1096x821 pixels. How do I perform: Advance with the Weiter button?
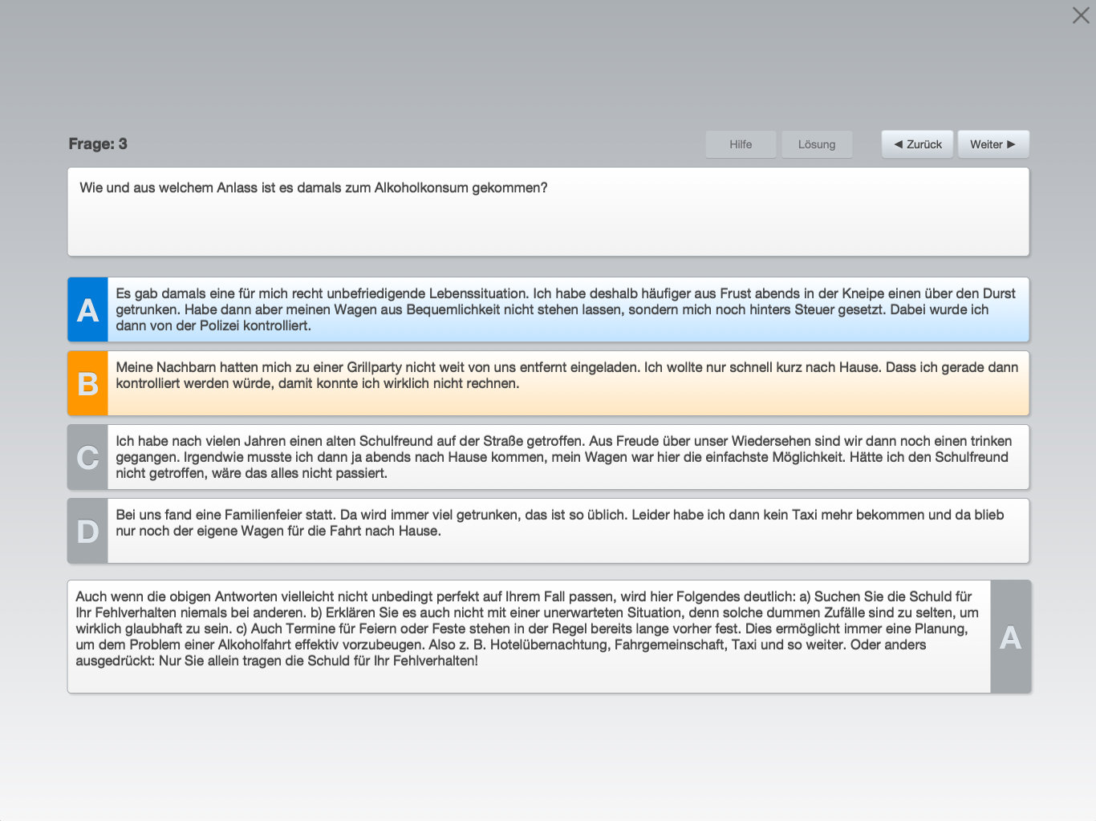click(x=993, y=144)
